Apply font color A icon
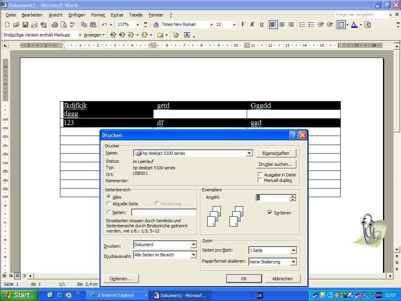401x301 pixels. tap(354, 25)
